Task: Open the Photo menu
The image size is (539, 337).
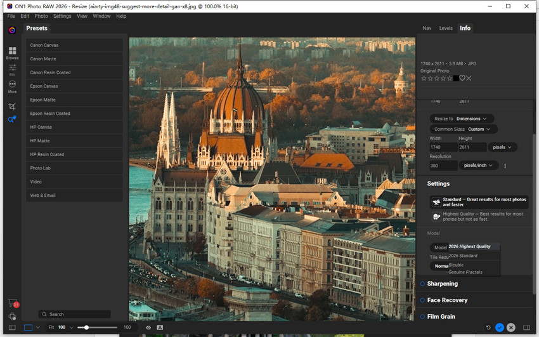Action: pos(41,16)
